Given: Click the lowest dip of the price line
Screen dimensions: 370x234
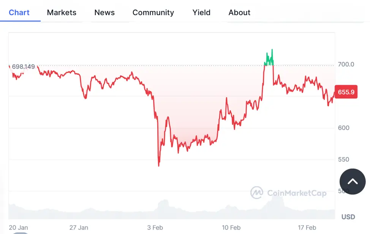Looking at the screenshot, I should [158, 165].
